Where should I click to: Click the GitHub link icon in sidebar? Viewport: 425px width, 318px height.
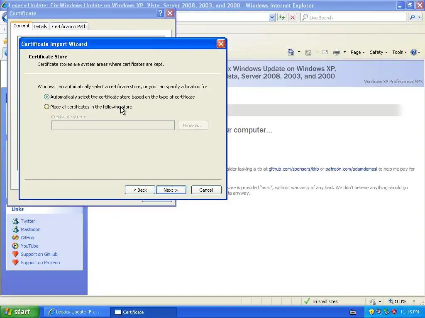(x=15, y=238)
